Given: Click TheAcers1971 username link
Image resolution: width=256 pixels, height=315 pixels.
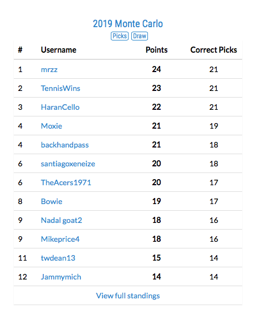Looking at the screenshot, I should tap(66, 182).
